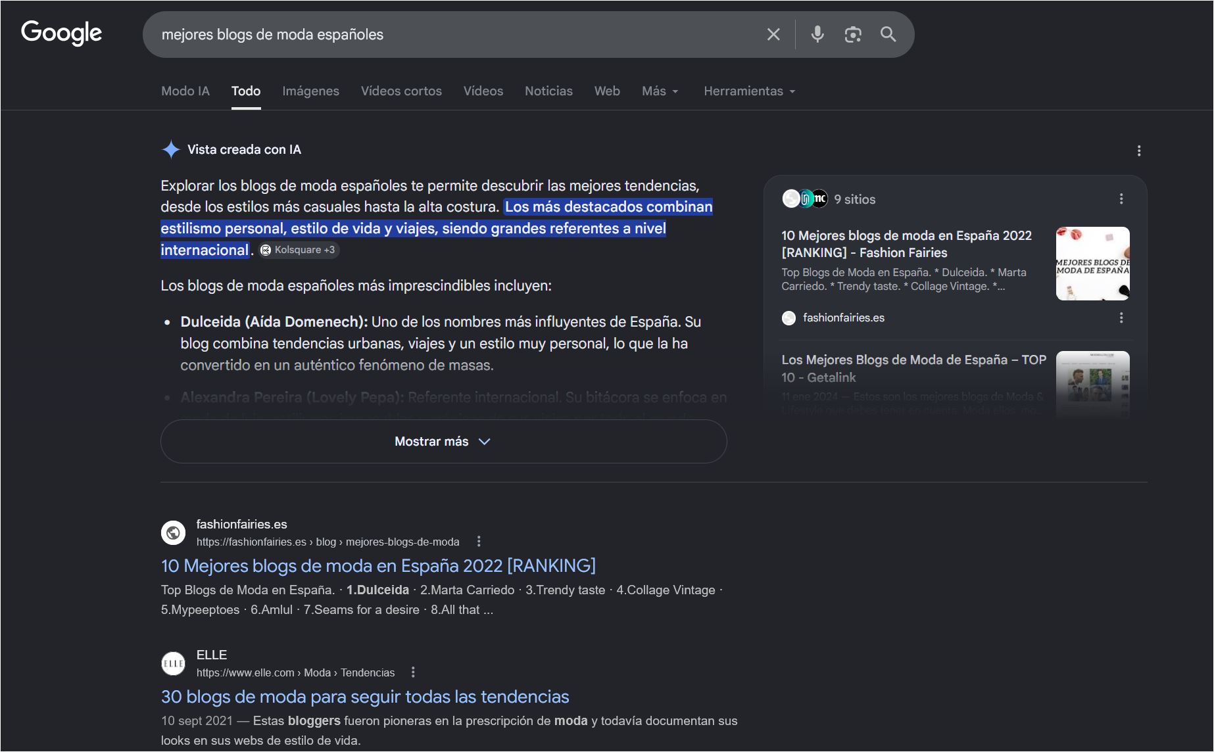Image resolution: width=1214 pixels, height=752 pixels.
Task: Click the 'fashionfairies.es' site name above first result
Action: pyautogui.click(x=241, y=524)
